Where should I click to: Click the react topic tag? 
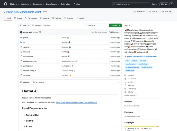click(x=127, y=61)
